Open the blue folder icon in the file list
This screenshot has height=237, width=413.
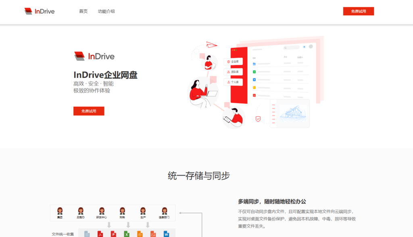click(x=254, y=64)
